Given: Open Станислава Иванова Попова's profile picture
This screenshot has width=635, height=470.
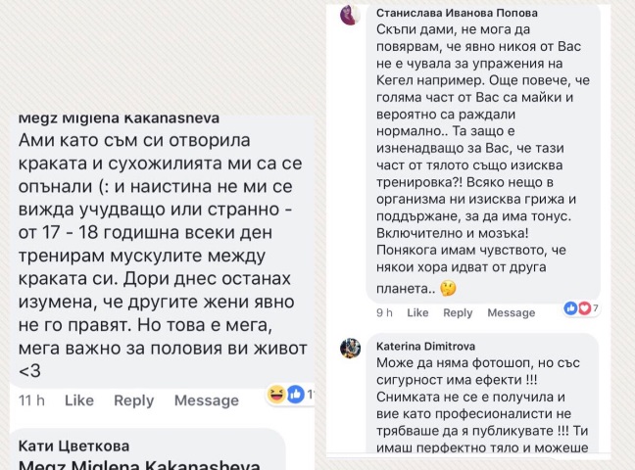Looking at the screenshot, I should pos(351,15).
